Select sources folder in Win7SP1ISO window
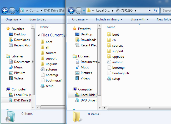 (115, 46)
